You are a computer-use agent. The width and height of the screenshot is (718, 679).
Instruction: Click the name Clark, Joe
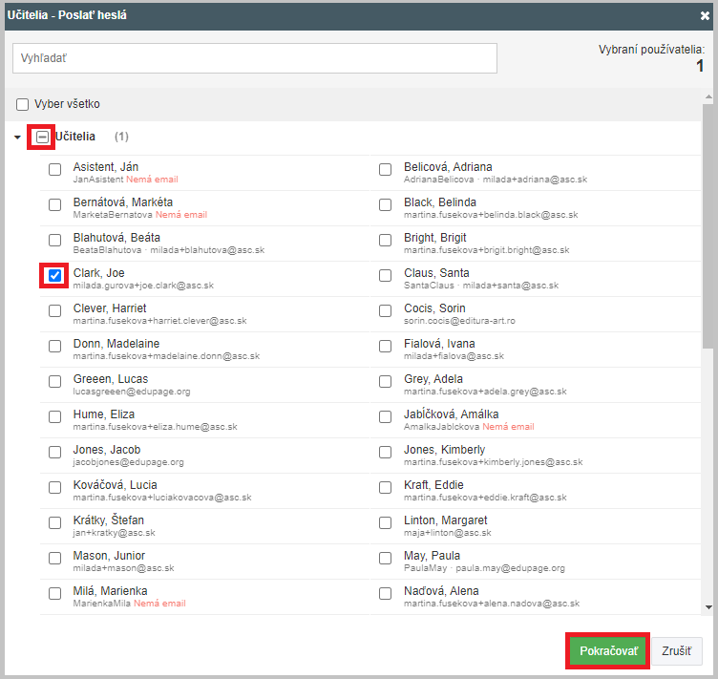tap(99, 273)
